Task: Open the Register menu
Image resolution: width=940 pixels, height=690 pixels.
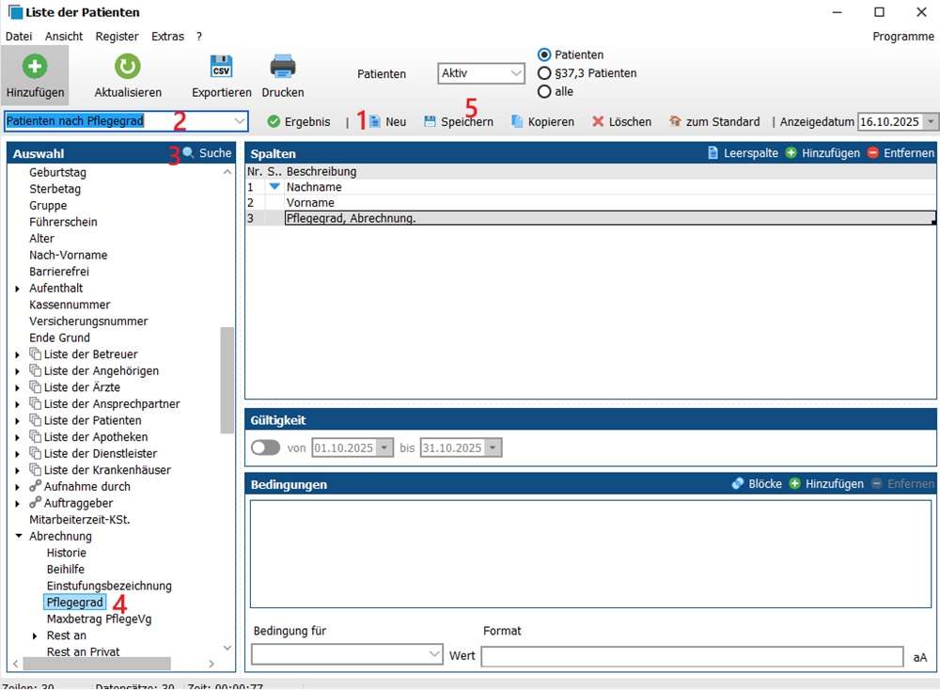Action: 117,37
